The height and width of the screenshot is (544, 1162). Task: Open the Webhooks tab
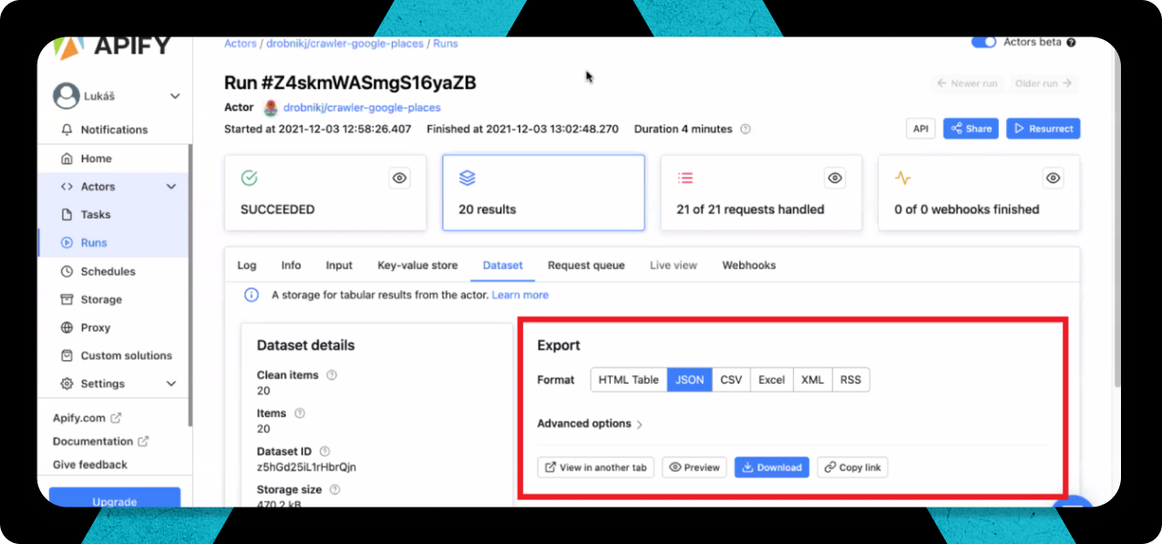(749, 265)
